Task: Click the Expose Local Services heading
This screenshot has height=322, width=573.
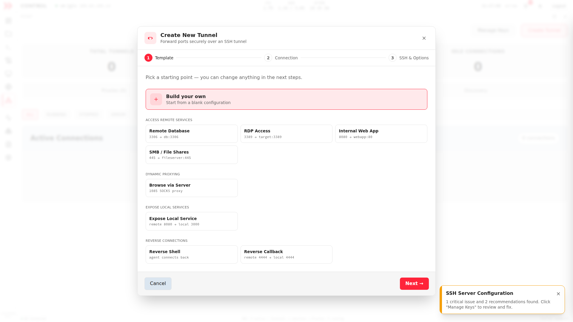Action: coord(167,207)
